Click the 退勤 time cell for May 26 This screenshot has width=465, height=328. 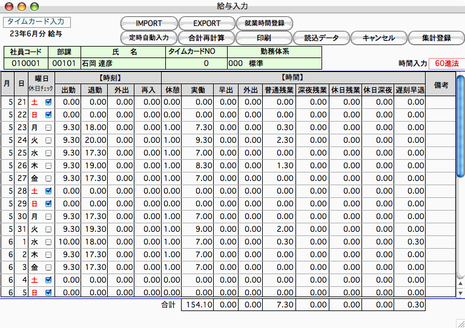pos(94,165)
